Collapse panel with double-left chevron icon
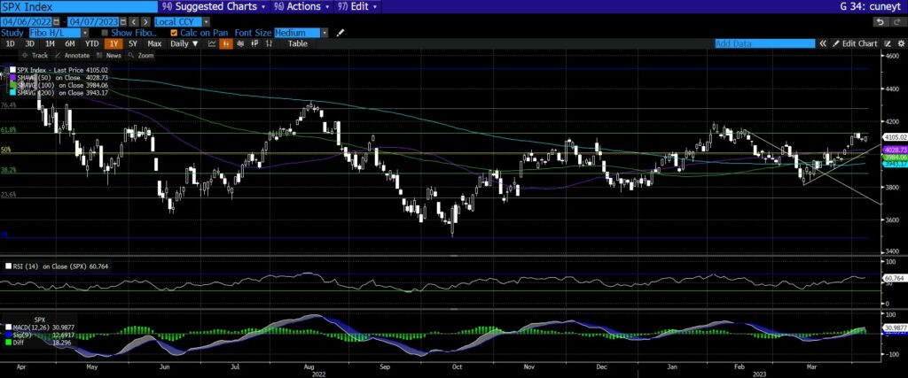Screen dimensions: 908x378 (x=824, y=43)
